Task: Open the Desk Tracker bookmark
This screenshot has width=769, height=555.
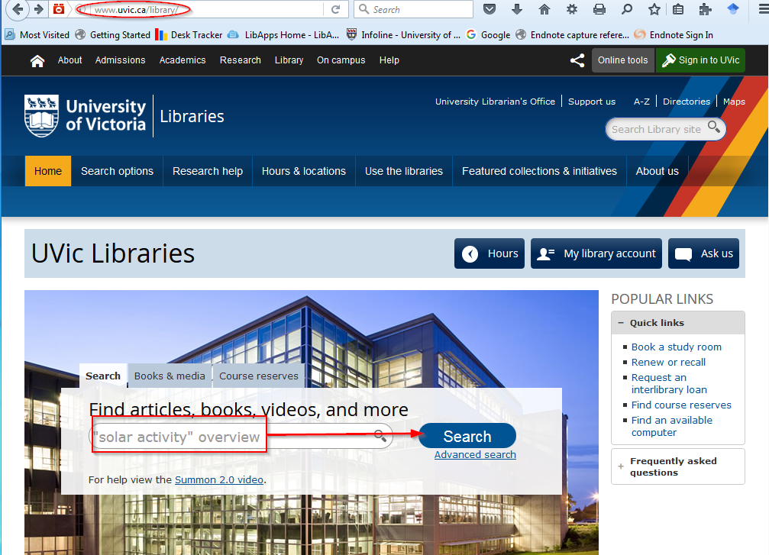Action: point(189,35)
